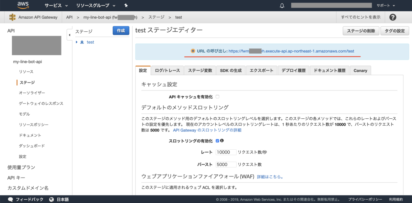Screen dimensions: 412x203
Task: Click my-line-bot-api breadcrumb
Action: click(x=110, y=17)
